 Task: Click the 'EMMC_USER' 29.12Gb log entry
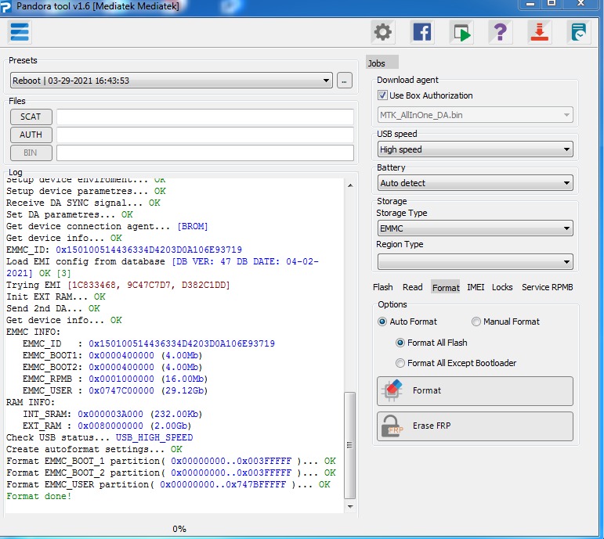point(115,390)
